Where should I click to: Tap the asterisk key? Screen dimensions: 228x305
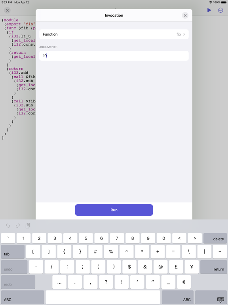(x=142, y=251)
